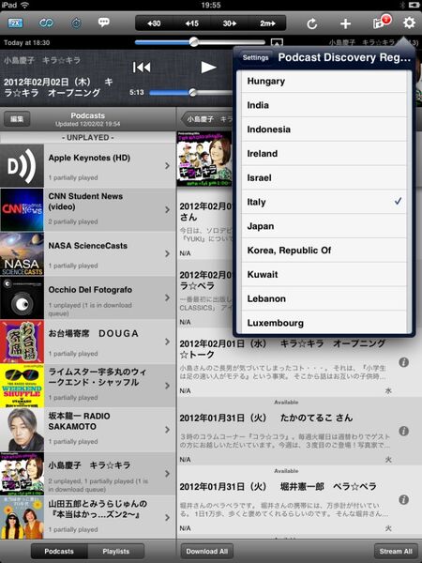Open Weekend Shuffle yellow artwork
The image size is (422, 563).
pos(22,386)
